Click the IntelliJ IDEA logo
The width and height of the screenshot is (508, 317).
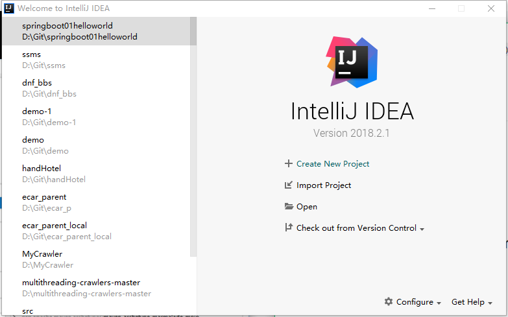point(352,62)
